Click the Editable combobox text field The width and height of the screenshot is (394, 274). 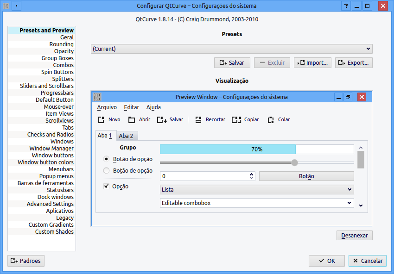coord(253,203)
